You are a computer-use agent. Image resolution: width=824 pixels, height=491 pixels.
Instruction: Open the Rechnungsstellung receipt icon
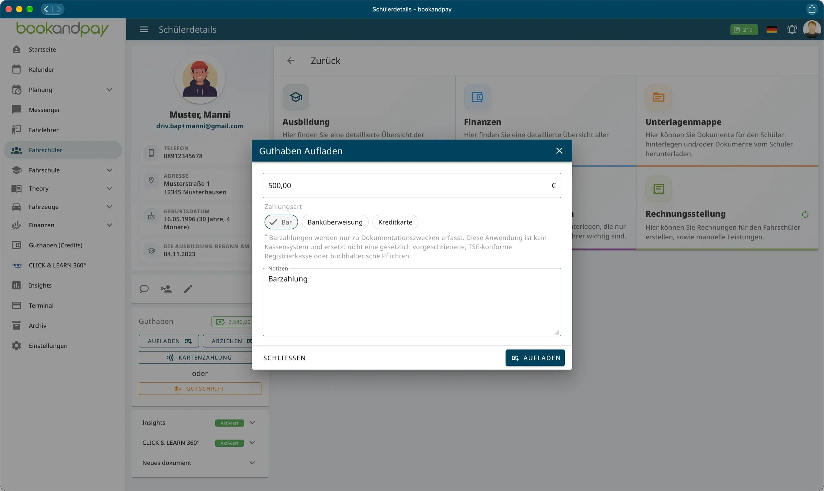point(659,189)
